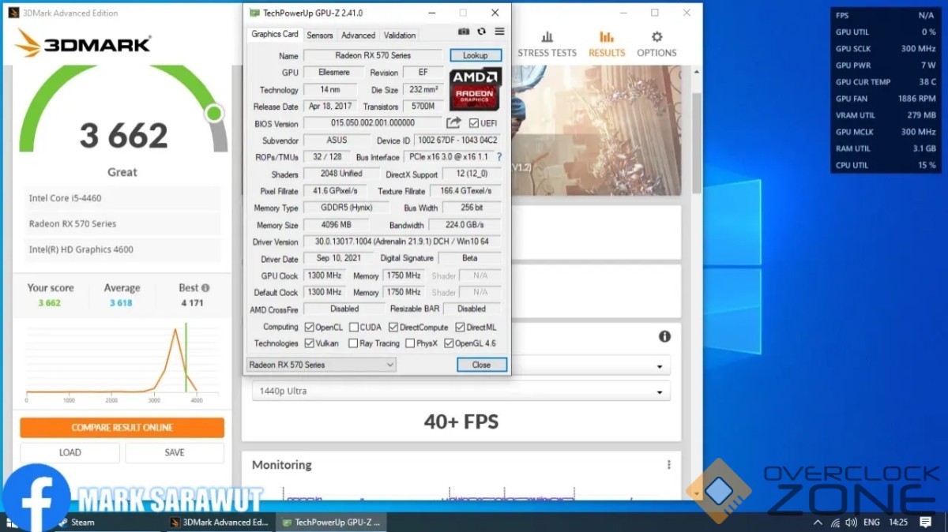
Task: Open the taskbar notification center icon
Action: click(x=926, y=523)
